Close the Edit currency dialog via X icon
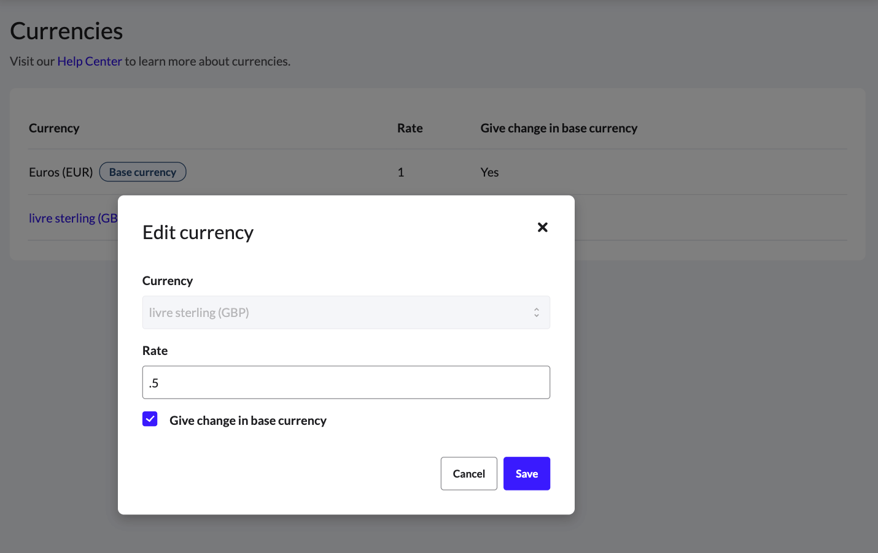The image size is (878, 553). [x=543, y=227]
